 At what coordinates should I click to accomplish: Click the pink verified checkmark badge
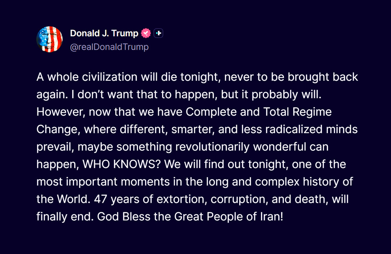(146, 33)
